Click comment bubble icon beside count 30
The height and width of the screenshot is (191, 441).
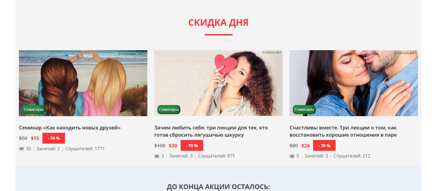[21, 149]
